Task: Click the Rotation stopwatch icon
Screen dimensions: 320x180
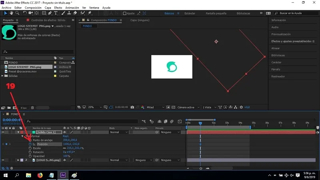Action: coord(30,152)
